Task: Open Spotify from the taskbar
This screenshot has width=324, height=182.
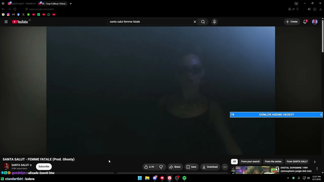Action: [185, 178]
